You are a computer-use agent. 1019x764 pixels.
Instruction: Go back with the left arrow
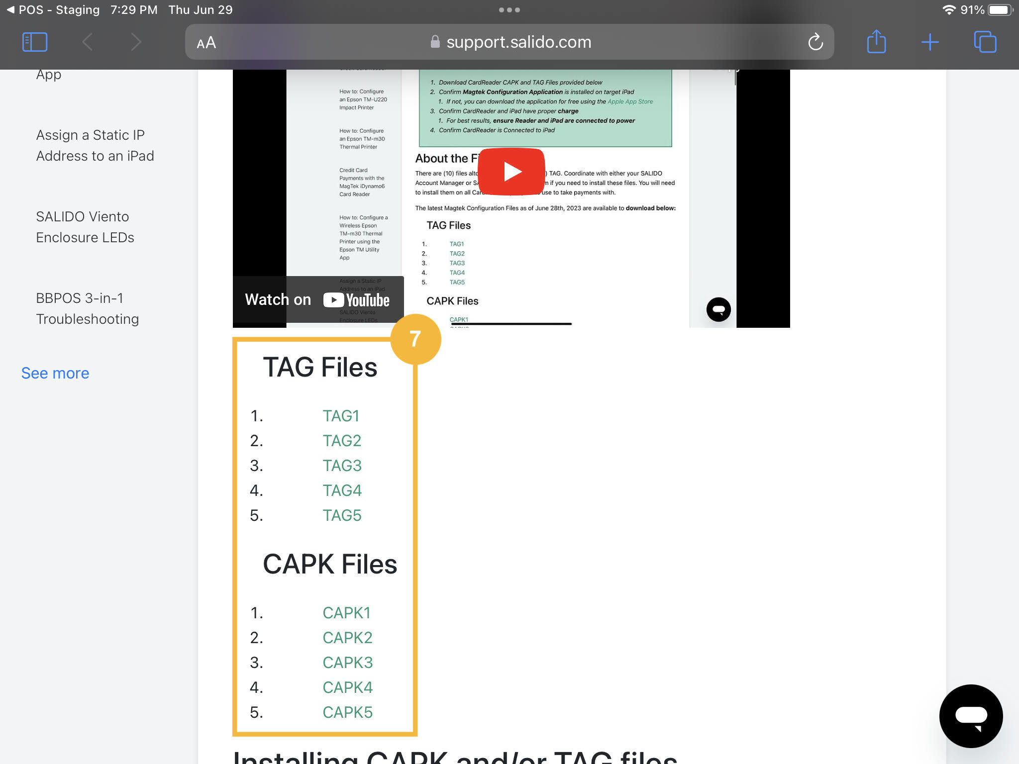tap(87, 42)
